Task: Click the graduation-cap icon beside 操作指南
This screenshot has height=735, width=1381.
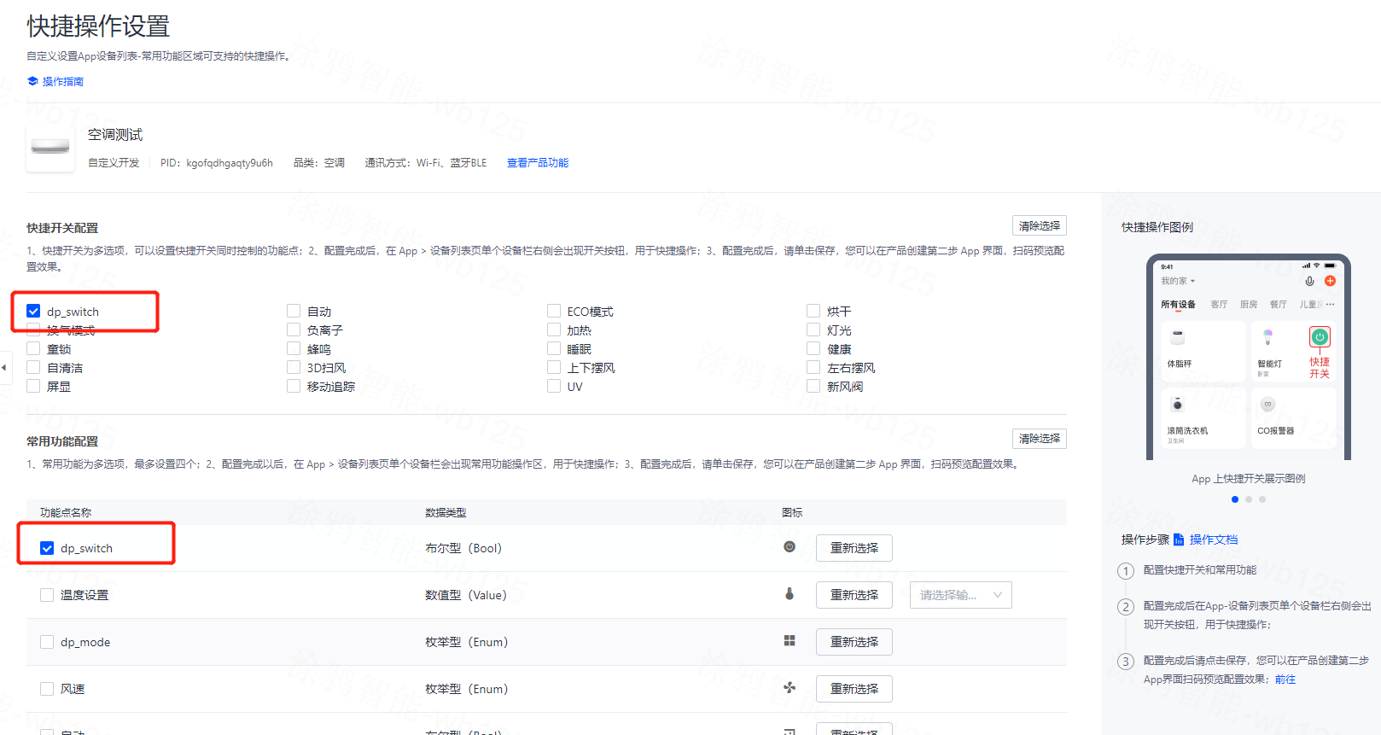Action: pyautogui.click(x=32, y=81)
